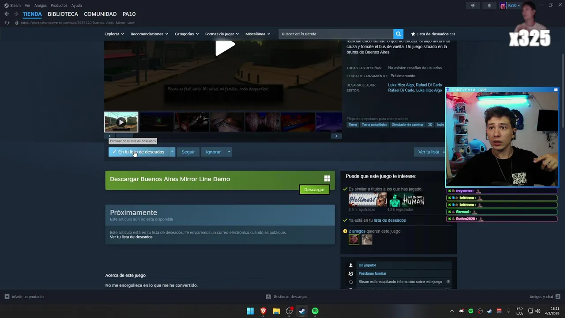Screen dimensions: 565x318
Task: Click the Windows icon on the demo banner
Action: (327, 178)
